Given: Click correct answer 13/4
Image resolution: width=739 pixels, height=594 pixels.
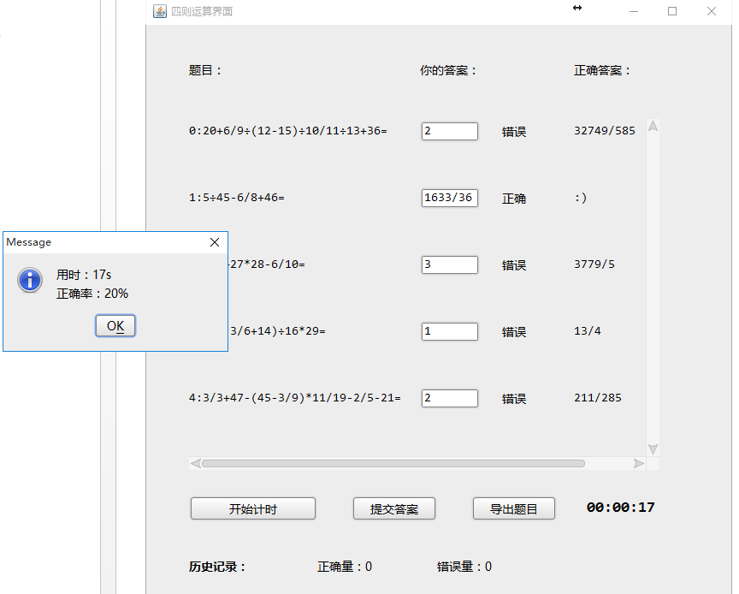Looking at the screenshot, I should click(x=588, y=330).
